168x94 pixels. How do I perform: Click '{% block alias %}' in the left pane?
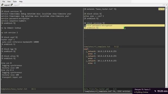point(10,56)
